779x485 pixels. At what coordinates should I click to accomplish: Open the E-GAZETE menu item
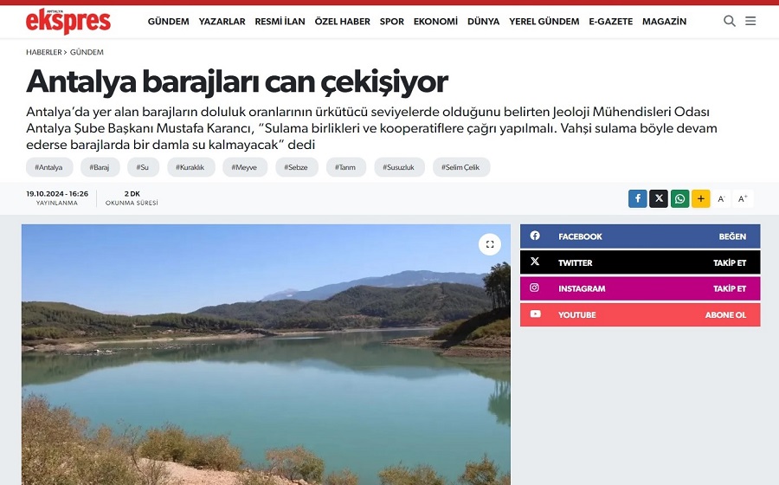pyautogui.click(x=610, y=22)
